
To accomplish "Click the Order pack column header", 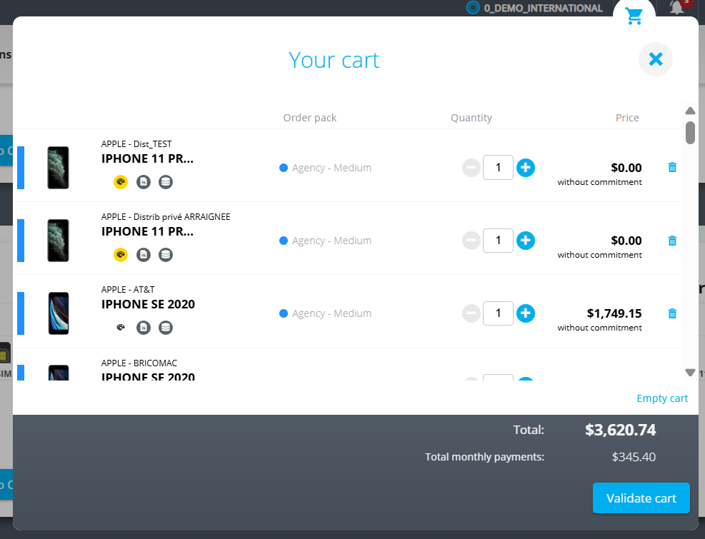I will pyautogui.click(x=310, y=118).
